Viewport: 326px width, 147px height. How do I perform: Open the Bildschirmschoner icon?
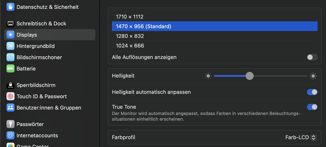coord(10,57)
